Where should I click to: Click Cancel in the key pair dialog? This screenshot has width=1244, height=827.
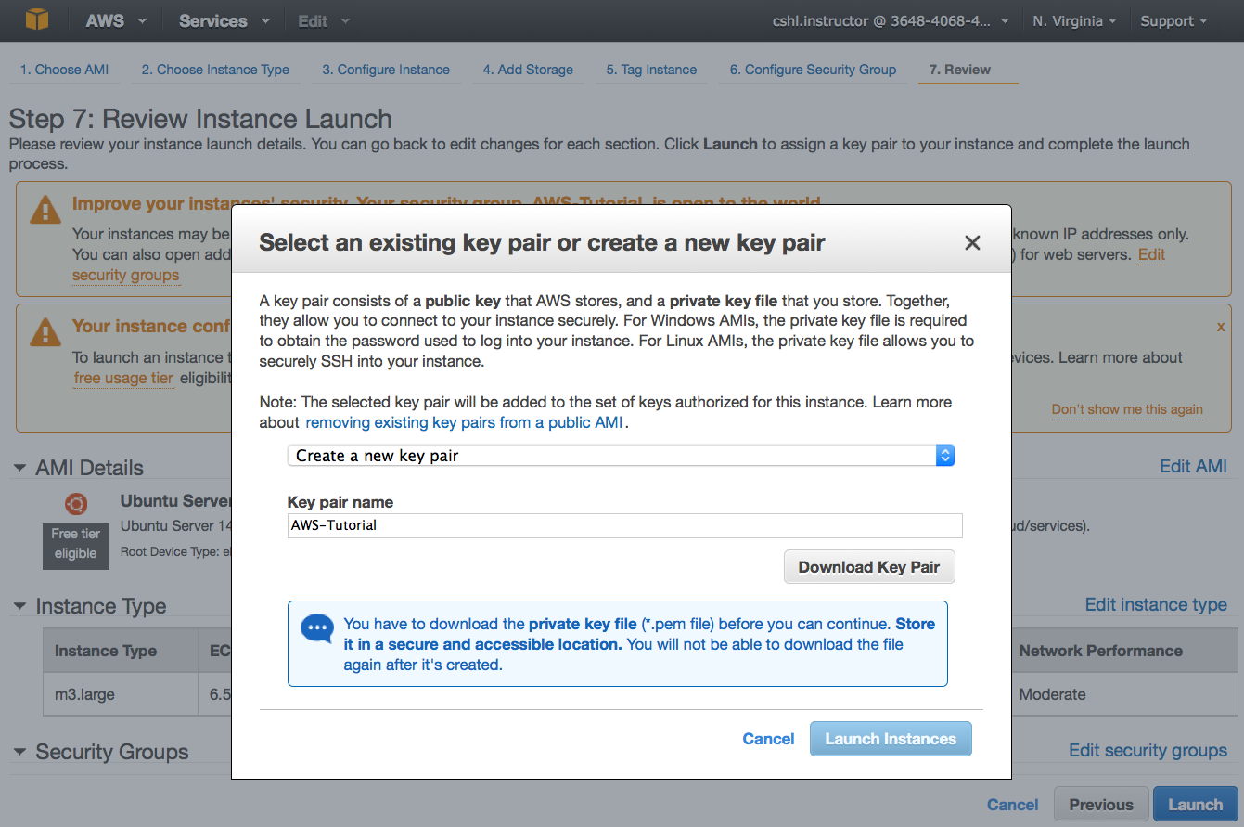point(768,739)
